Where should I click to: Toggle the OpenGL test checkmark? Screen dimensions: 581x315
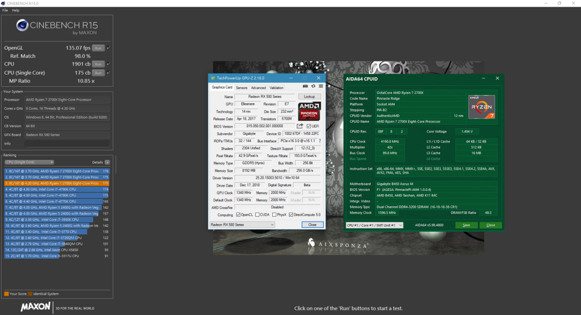[x=108, y=48]
